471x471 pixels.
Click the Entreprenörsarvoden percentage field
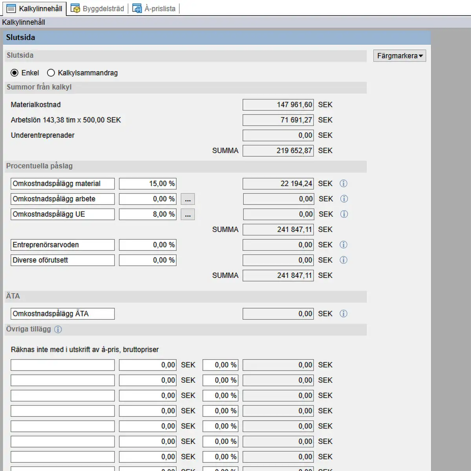point(148,245)
